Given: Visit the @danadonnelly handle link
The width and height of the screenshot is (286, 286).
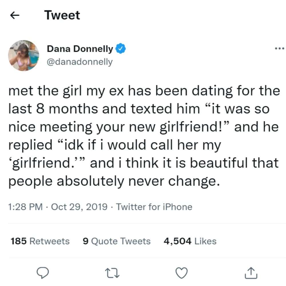Looking at the screenshot, I should coord(80,62).
